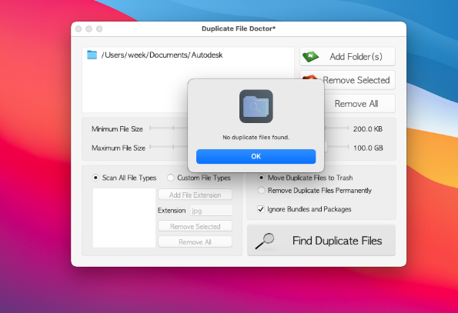Click the green Add Folder(s) icon

point(310,56)
